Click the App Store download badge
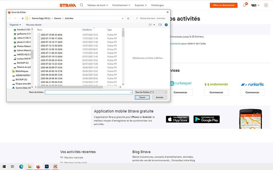Screen dimensions: 273x170 [177, 119]
